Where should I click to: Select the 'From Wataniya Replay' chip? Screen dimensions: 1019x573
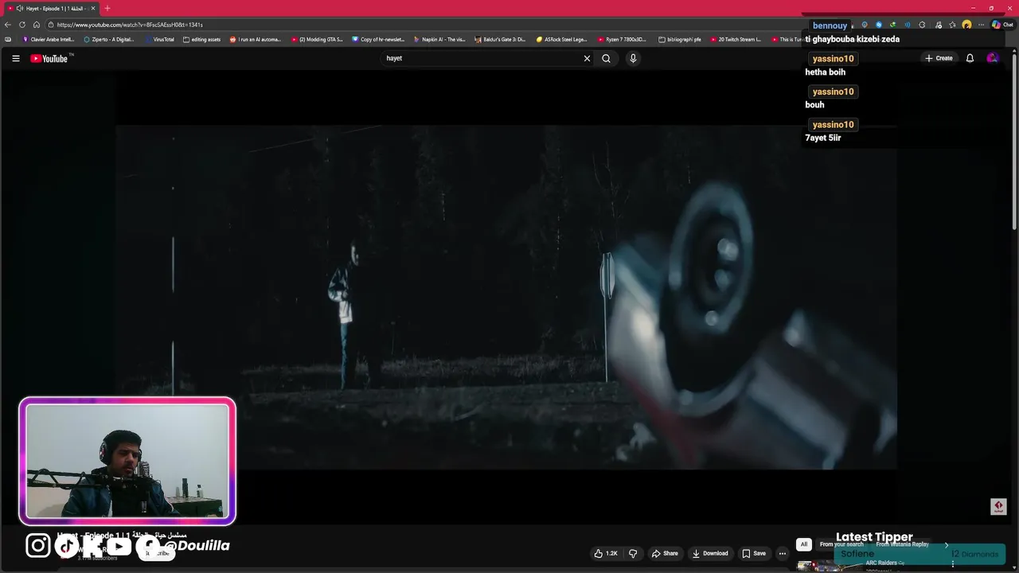pyautogui.click(x=903, y=544)
